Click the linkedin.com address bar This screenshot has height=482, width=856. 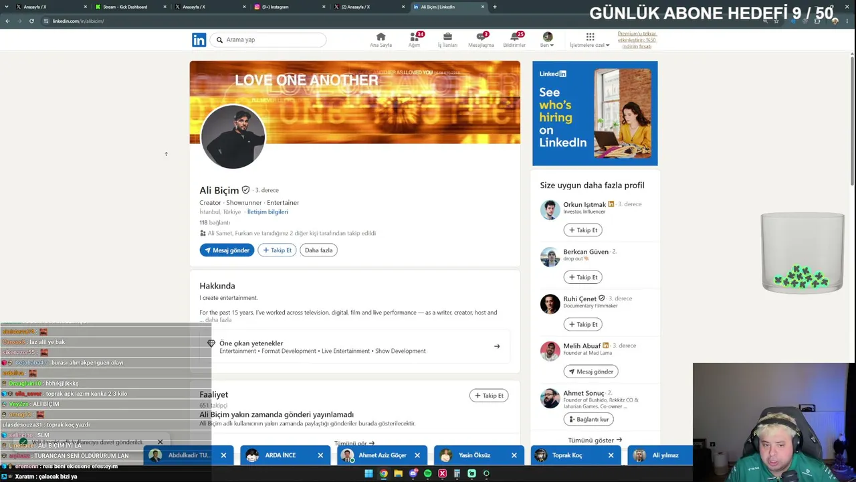coord(401,21)
